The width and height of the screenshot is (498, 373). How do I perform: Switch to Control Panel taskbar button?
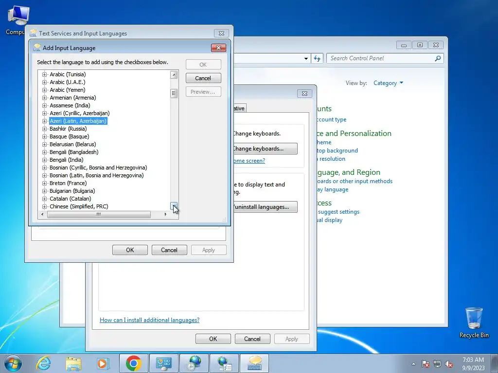coord(163,363)
